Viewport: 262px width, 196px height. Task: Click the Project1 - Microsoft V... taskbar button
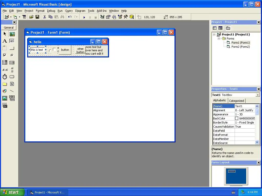tap(48, 192)
